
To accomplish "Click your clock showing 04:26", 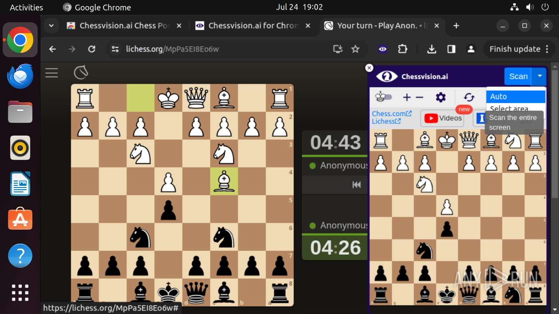I will pyautogui.click(x=335, y=248).
